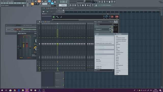Click the time display showing 0:00
This screenshot has width=163, height=92.
point(64,2)
